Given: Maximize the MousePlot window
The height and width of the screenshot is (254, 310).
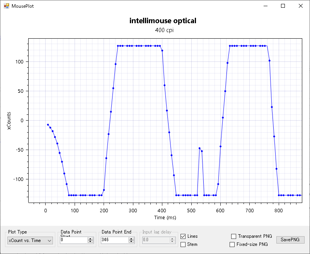Looking at the screenshot, I should (283, 6).
